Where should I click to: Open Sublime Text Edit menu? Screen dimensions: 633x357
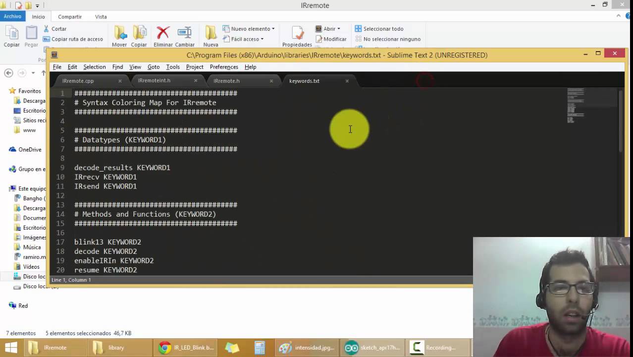tap(72, 67)
